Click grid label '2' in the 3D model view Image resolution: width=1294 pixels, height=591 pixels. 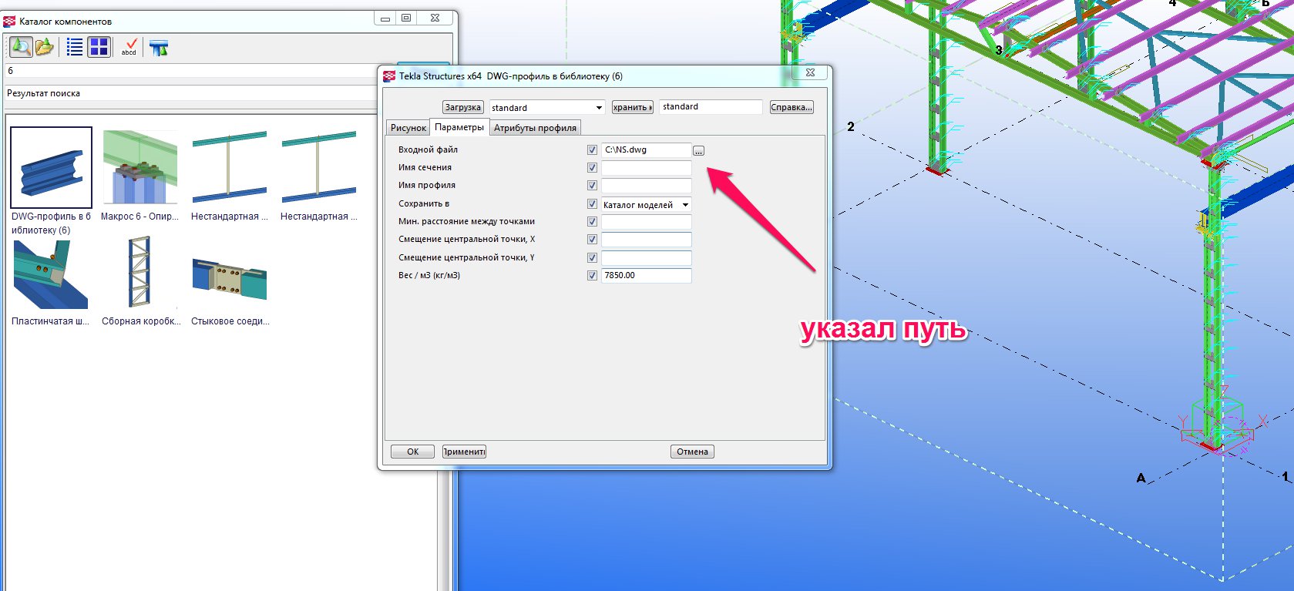tap(851, 126)
